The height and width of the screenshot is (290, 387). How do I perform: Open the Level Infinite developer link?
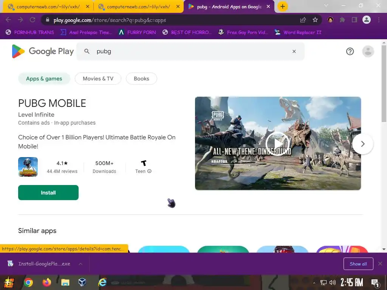[36, 115]
